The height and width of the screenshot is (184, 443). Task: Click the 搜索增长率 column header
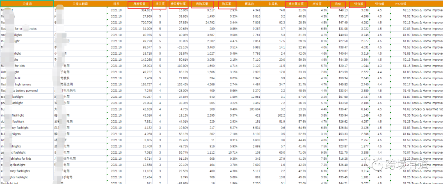(x=179, y=4)
